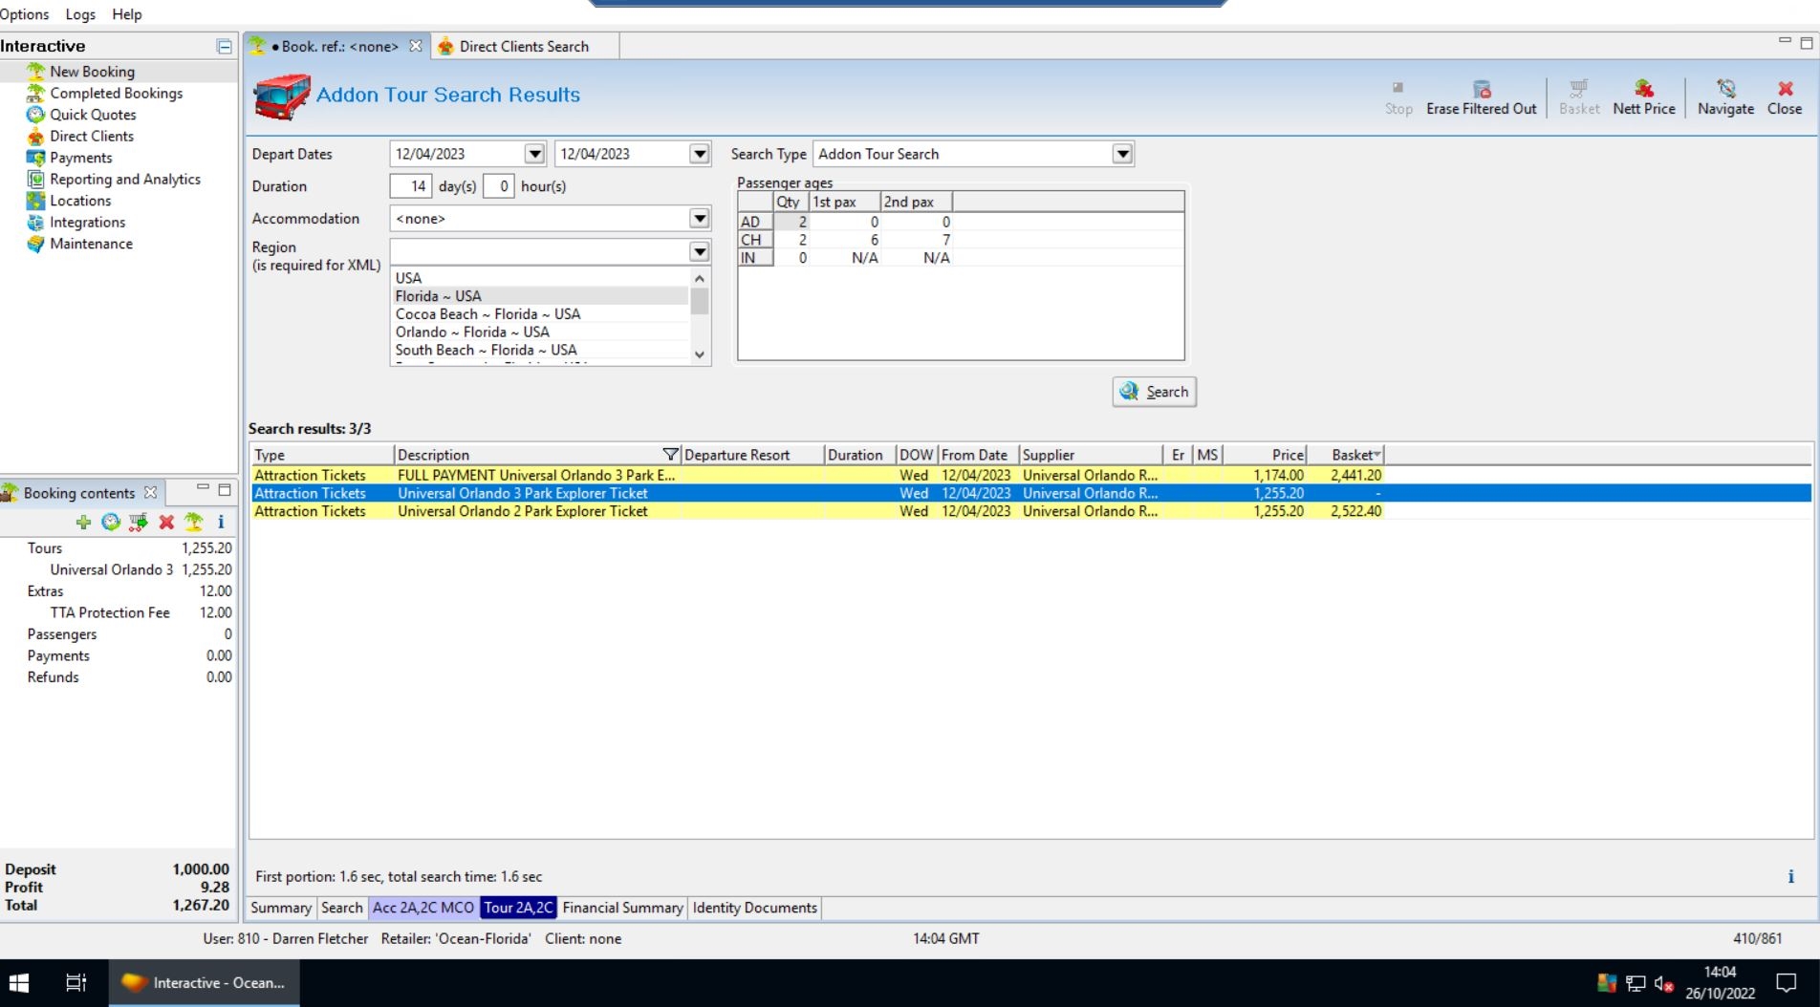Close the Addon Tour Search Results
Screen dimensions: 1820x1007
pos(1785,97)
